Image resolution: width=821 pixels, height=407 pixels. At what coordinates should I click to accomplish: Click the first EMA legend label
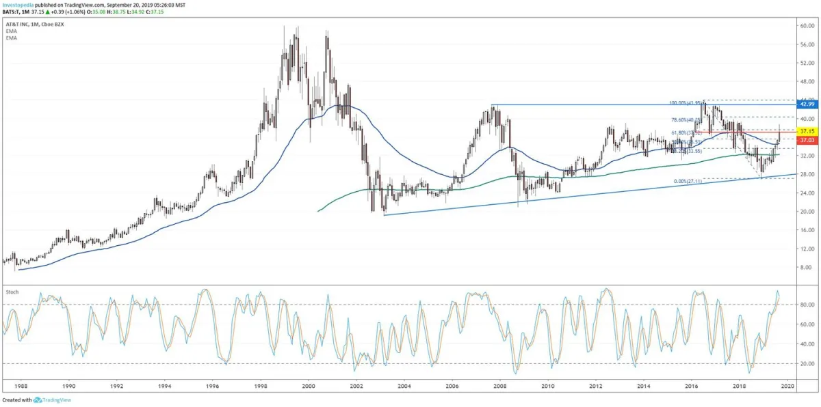(x=10, y=32)
